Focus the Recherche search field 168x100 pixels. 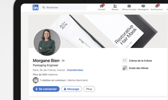pyautogui.click(x=63, y=7)
